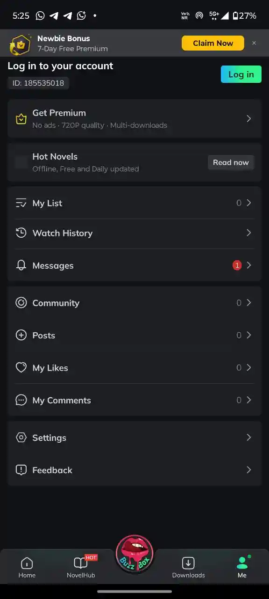
Task: Dismiss the Newbie Bonus banner
Action: point(254,43)
